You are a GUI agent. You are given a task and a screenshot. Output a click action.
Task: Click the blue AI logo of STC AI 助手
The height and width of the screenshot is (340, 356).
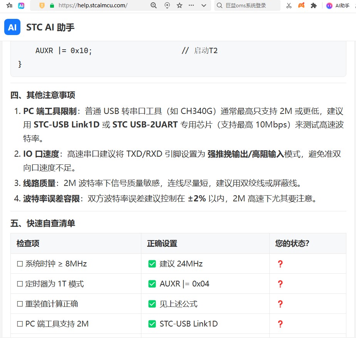coord(12,27)
